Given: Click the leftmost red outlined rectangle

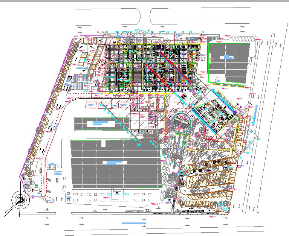Looking at the screenshot, I should click(90, 104).
